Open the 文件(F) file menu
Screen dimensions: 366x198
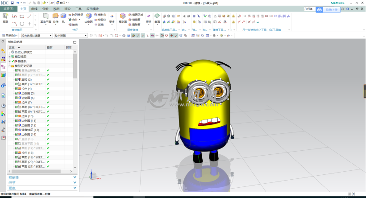8,9
